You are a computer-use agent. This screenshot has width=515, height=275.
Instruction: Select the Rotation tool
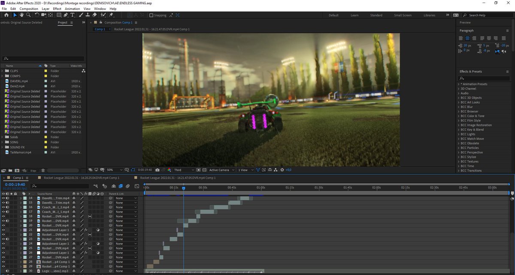click(x=37, y=15)
